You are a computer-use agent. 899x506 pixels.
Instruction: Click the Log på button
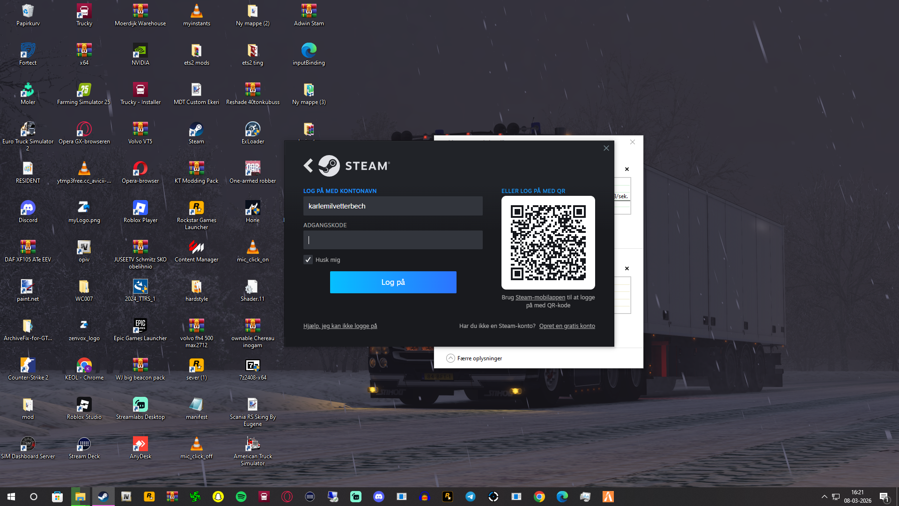click(x=393, y=282)
